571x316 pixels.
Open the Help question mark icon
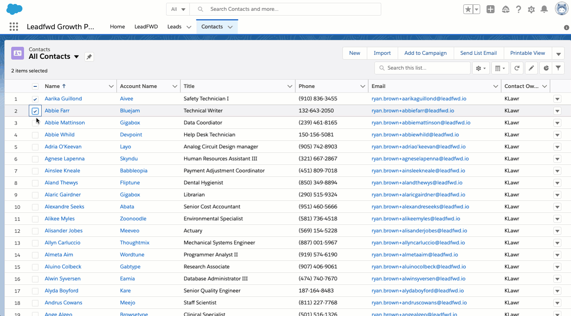519,10
